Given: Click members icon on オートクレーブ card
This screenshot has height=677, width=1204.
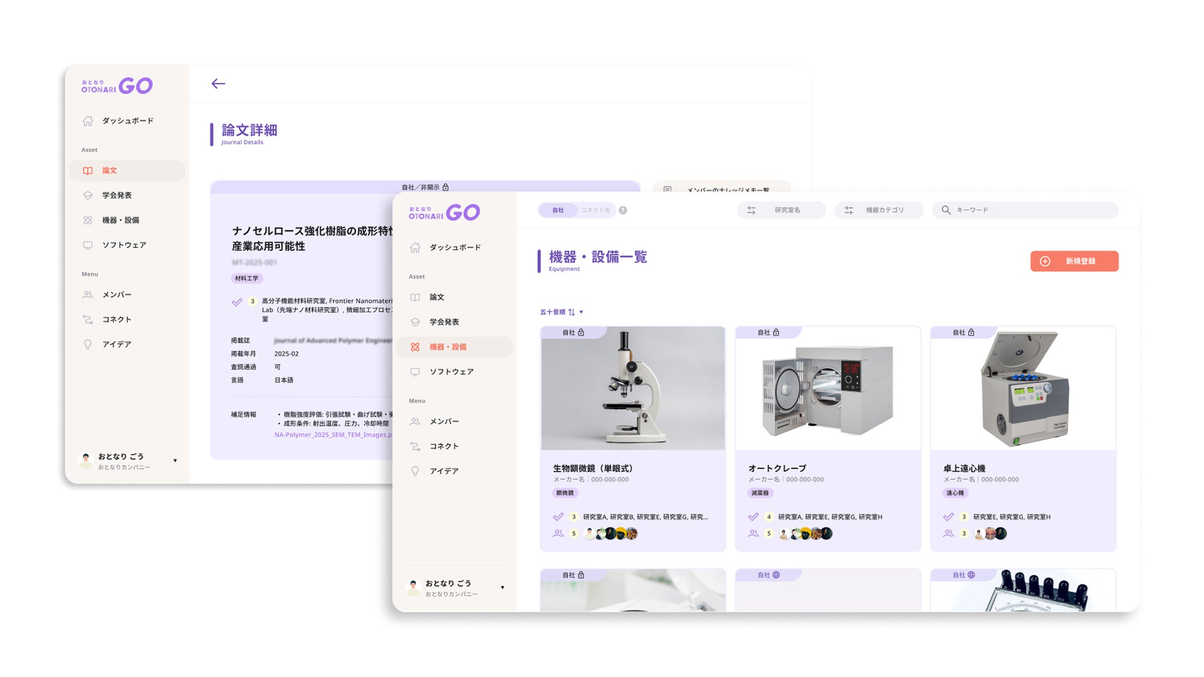Looking at the screenshot, I should click(753, 534).
